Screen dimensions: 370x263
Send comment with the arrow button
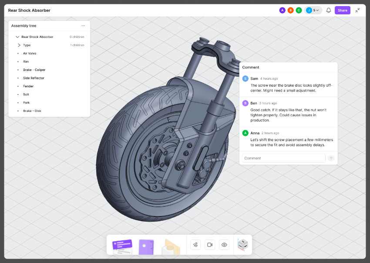pyautogui.click(x=331, y=158)
